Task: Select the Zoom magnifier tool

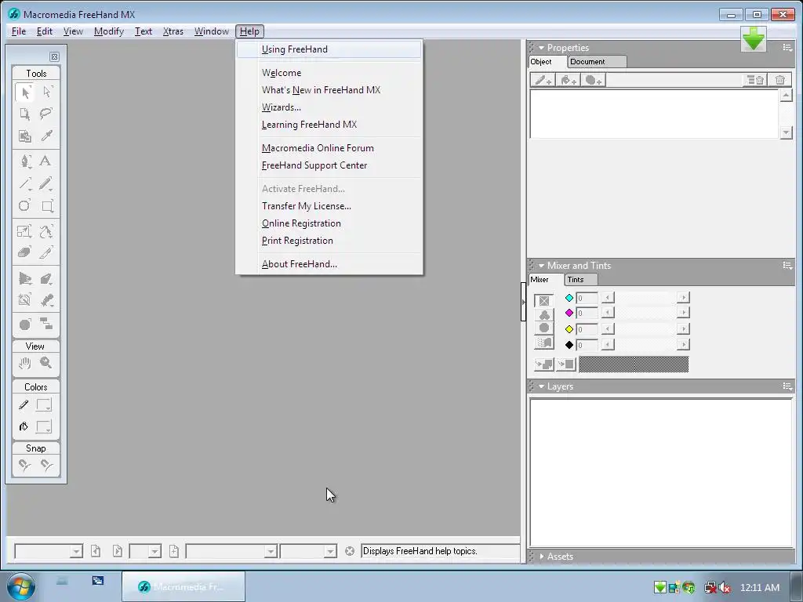Action: point(46,364)
